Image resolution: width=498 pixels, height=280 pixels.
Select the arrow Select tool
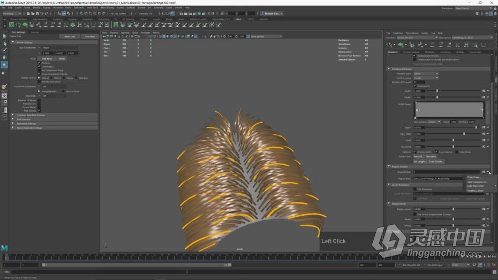pyautogui.click(x=4, y=36)
